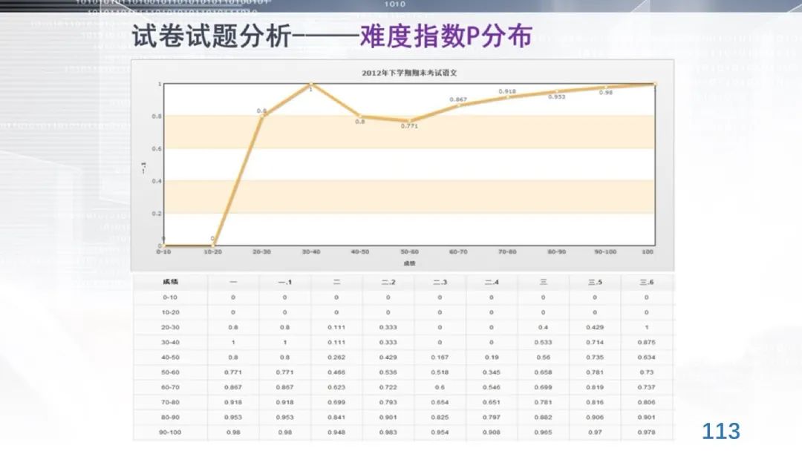Click table cell 0.518 in row 50-60
Screen dimensions: 802x451
tap(440, 372)
